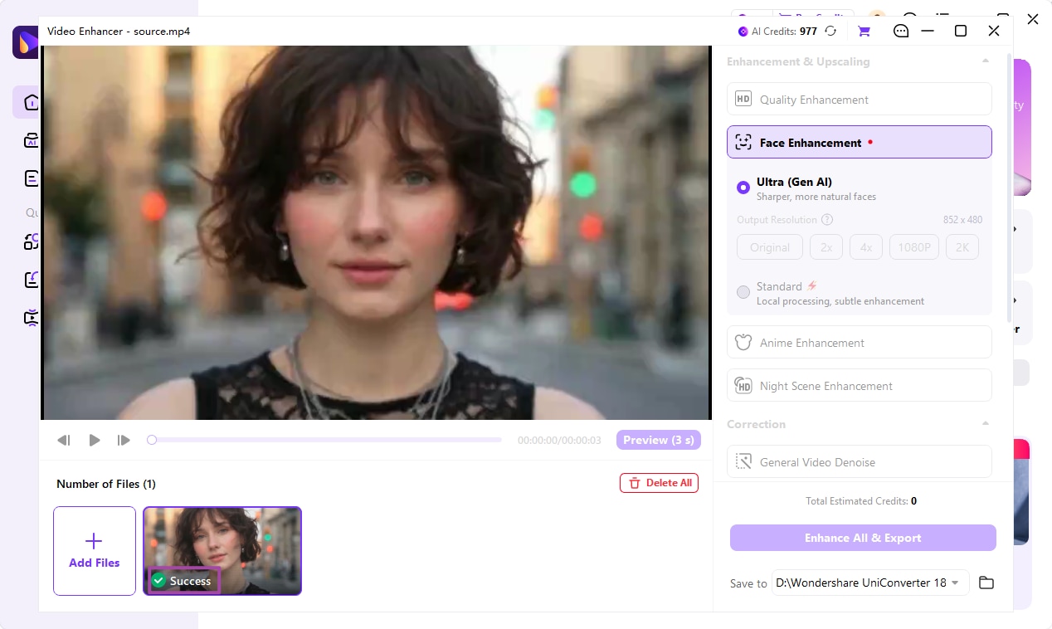The height and width of the screenshot is (629, 1052).
Task: Choose Original output resolution
Action: (770, 247)
